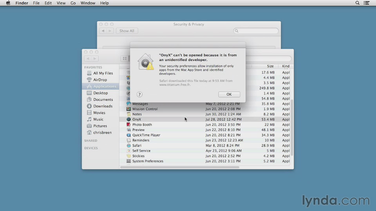Open the Apple menu
Viewport: 376px width, 211px height.
8,3
